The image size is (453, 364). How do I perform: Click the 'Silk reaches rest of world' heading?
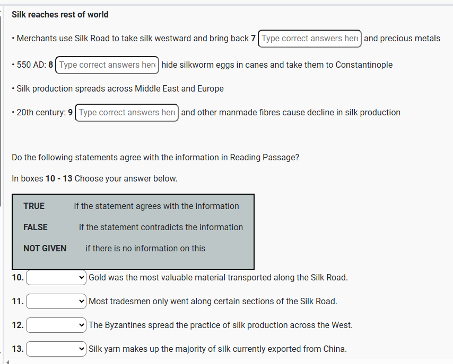tap(60, 15)
